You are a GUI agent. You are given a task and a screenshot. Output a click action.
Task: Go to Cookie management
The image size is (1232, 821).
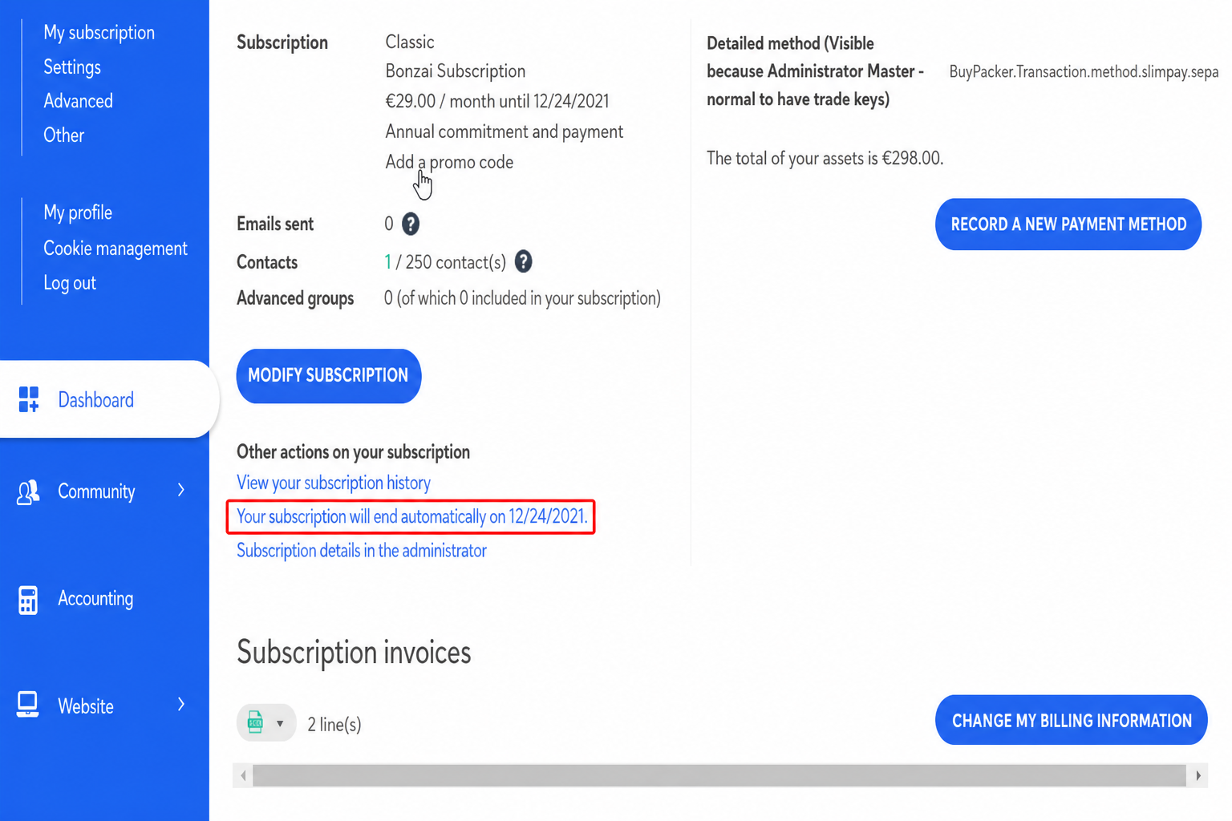click(115, 249)
